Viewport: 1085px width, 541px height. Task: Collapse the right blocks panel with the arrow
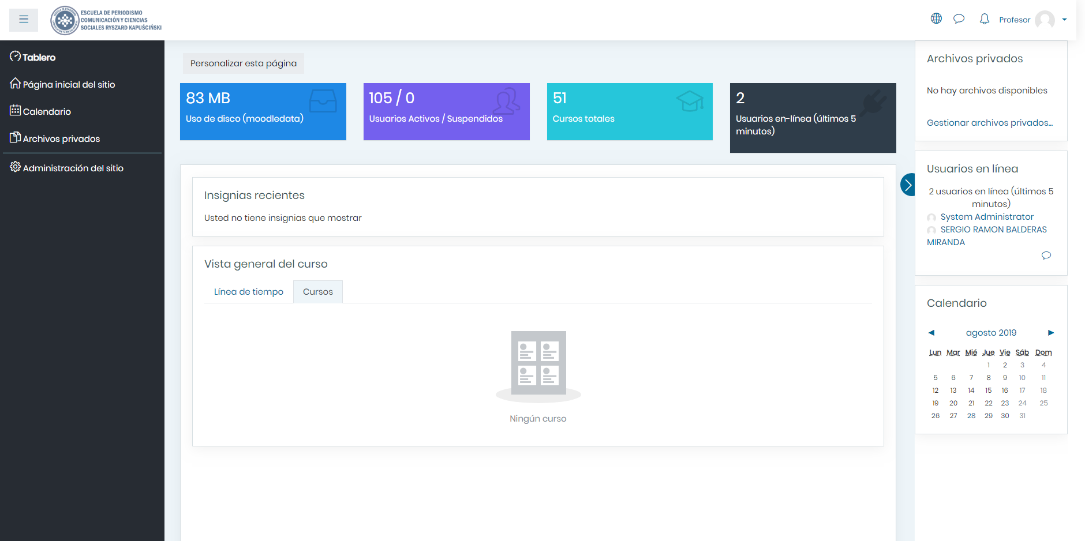pos(908,185)
